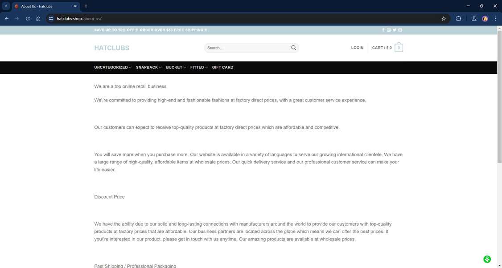Open the Extensions puzzle icon
Viewport: 502px width, 268px height.
458,19
